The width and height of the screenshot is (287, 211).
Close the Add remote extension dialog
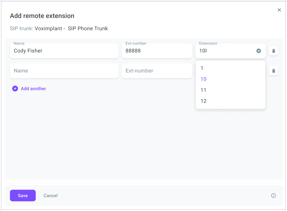[x=279, y=10]
